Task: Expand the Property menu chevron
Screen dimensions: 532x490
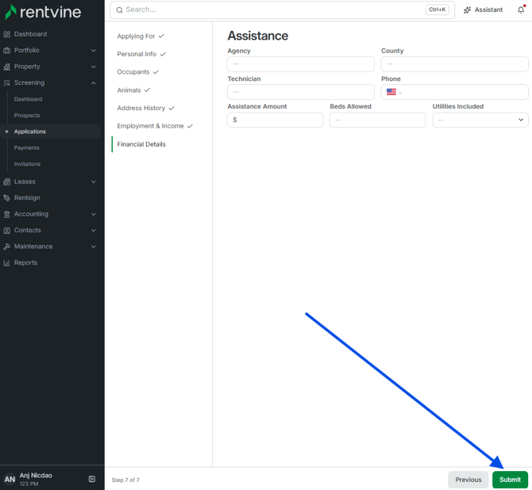Action: 94,67
